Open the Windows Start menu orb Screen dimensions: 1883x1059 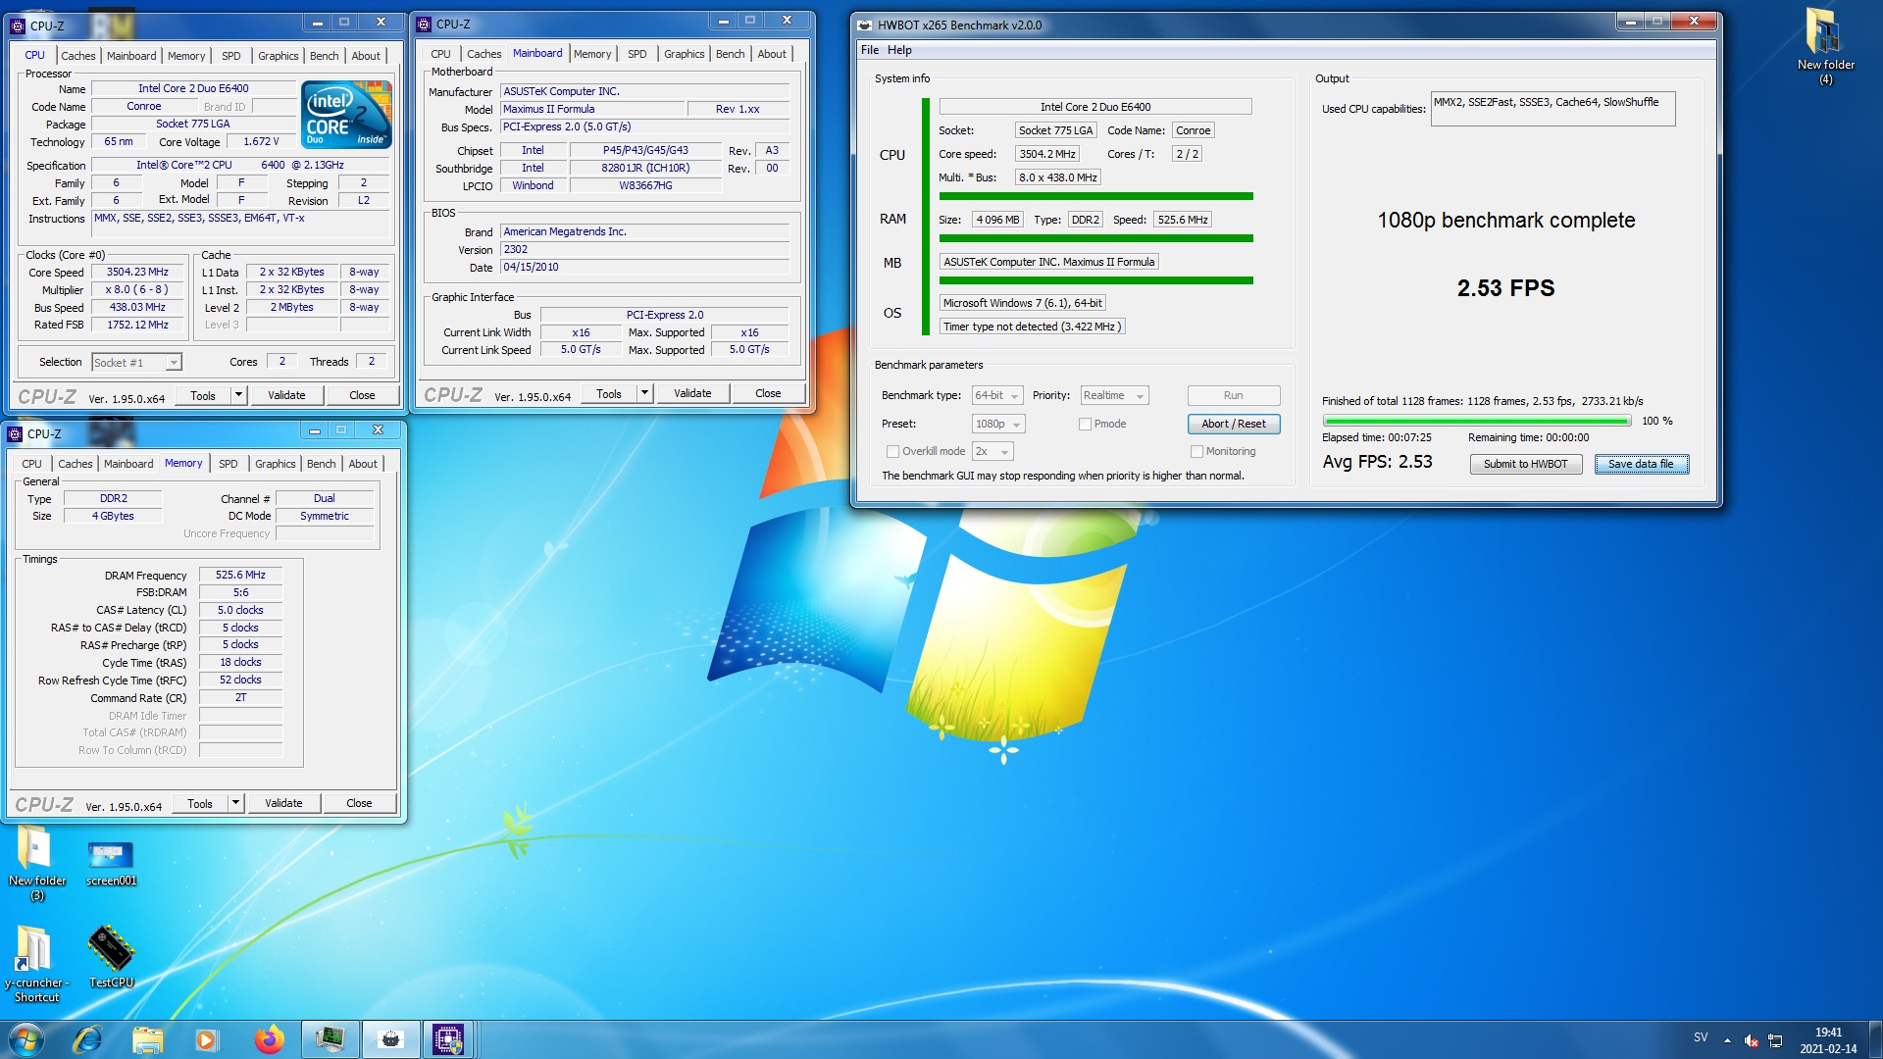point(26,1039)
